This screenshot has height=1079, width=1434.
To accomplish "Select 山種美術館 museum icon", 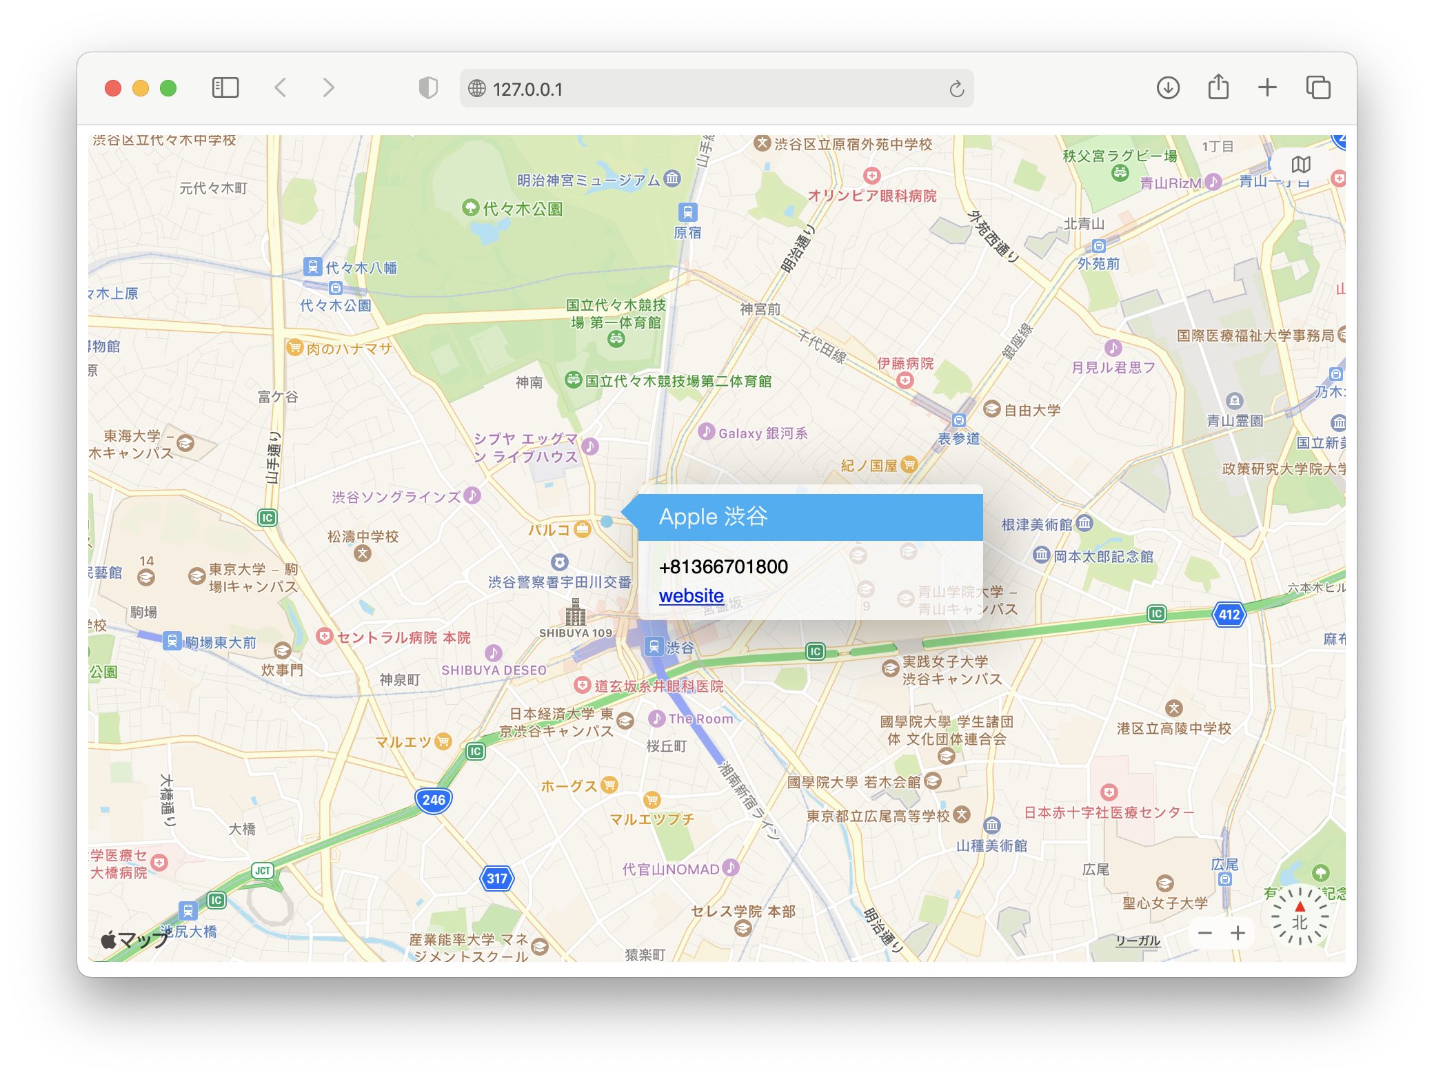I will click(991, 825).
